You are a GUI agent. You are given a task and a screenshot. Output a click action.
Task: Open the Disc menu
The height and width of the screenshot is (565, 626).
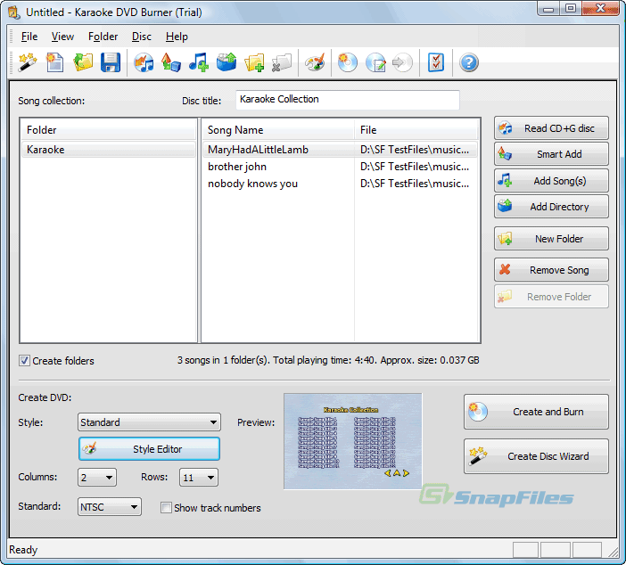(142, 37)
